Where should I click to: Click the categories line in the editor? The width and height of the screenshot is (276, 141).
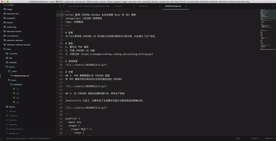tap(84, 18)
